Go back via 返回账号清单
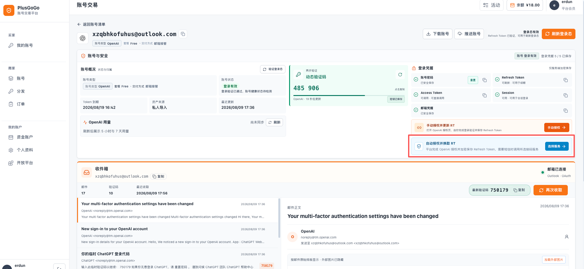 pos(91,24)
